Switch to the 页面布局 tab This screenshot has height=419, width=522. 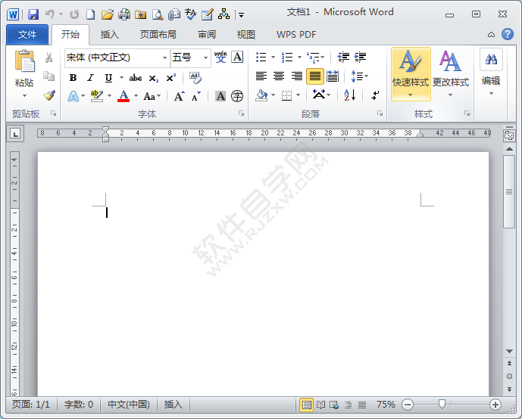tap(158, 35)
